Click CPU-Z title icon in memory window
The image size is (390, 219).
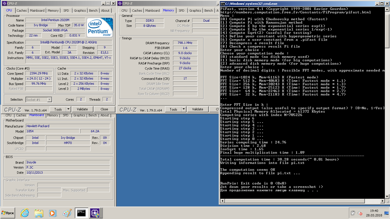point(120,3)
